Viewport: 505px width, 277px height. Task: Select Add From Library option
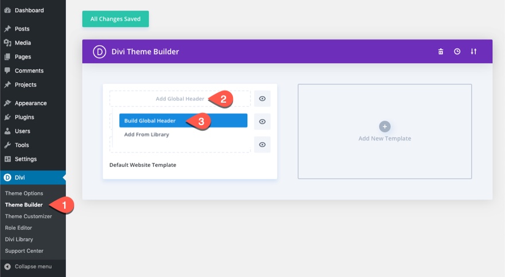[x=146, y=134]
